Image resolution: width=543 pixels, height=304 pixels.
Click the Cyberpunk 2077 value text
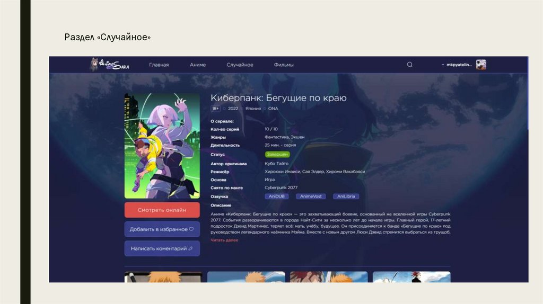click(x=281, y=187)
